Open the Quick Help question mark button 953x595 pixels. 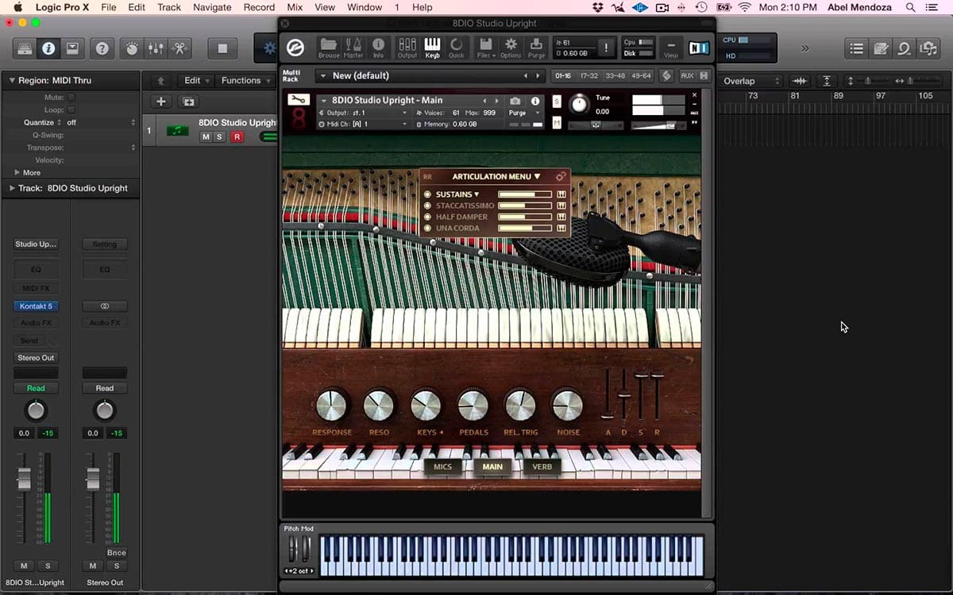(102, 48)
